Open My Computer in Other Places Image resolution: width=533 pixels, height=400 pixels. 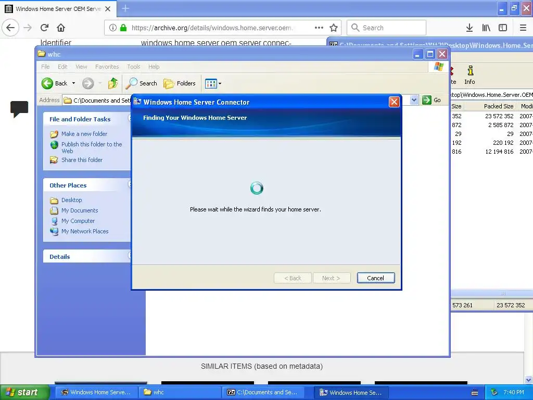78,221
